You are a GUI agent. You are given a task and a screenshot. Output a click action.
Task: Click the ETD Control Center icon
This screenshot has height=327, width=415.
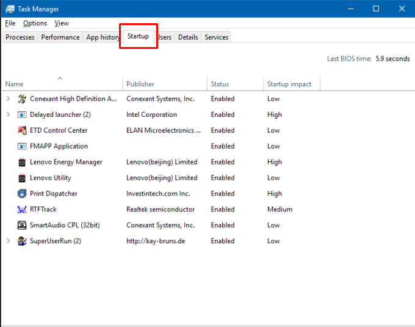pos(22,130)
